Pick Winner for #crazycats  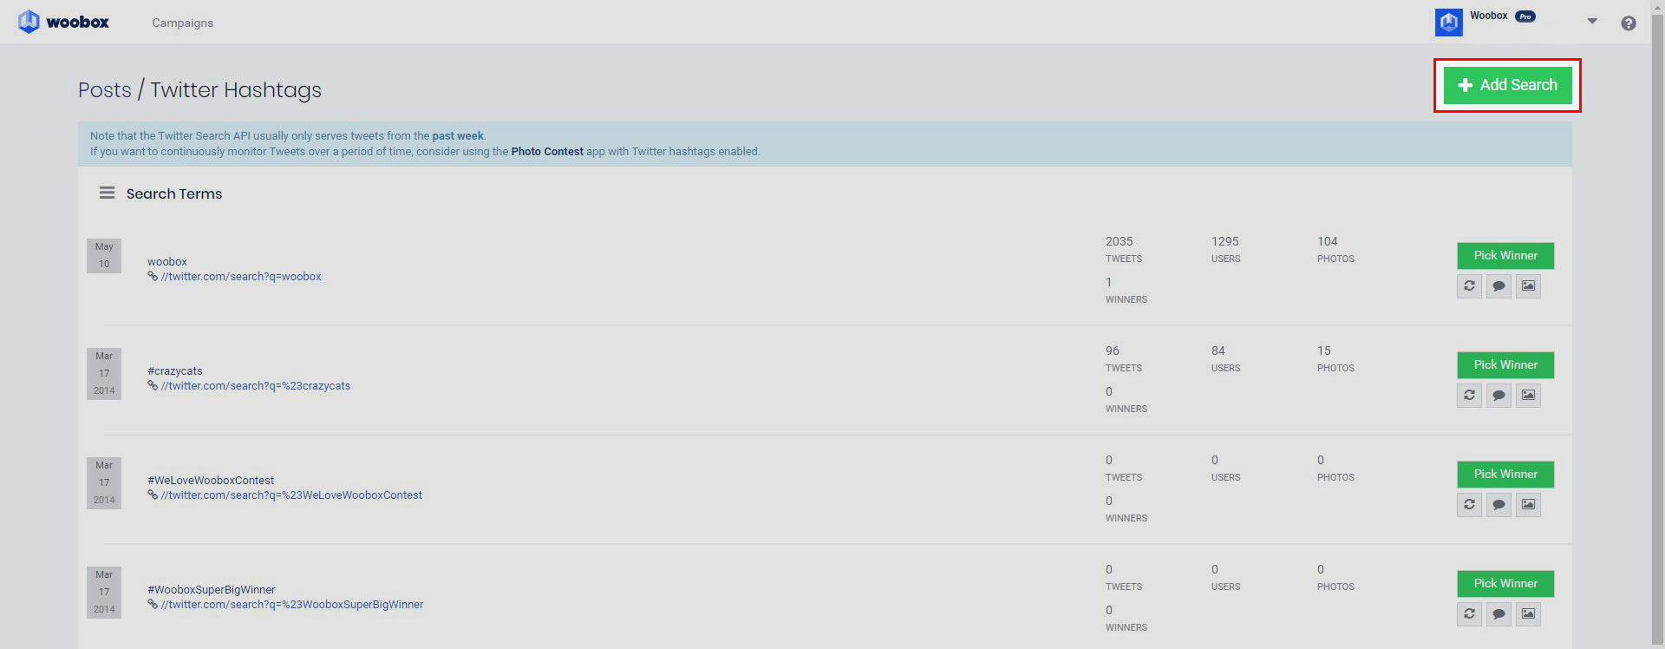click(1505, 365)
